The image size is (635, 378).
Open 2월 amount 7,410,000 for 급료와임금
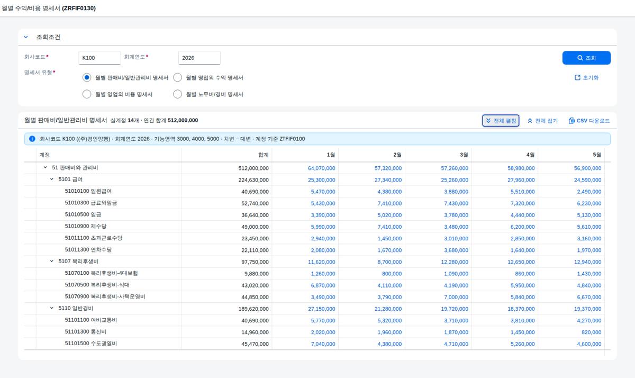[x=389, y=203]
